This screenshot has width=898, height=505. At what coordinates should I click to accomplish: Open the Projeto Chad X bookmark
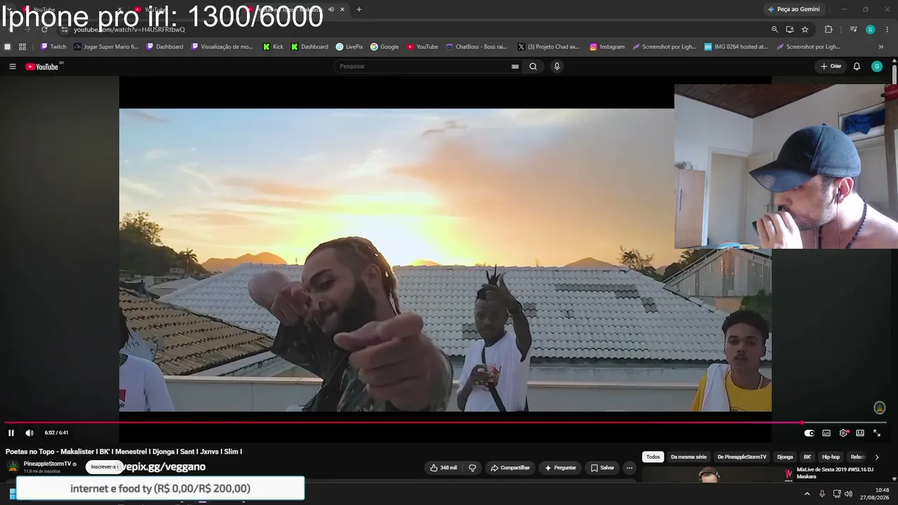tap(549, 47)
